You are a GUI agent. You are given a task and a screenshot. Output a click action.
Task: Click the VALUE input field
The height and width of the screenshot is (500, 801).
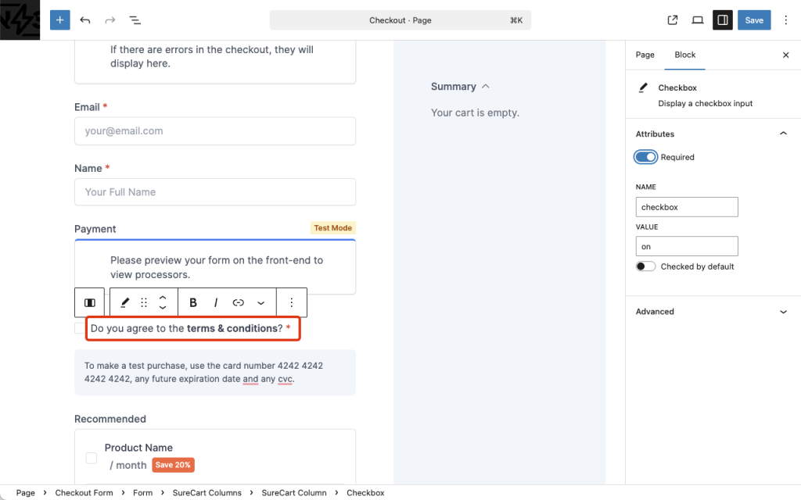(x=687, y=246)
